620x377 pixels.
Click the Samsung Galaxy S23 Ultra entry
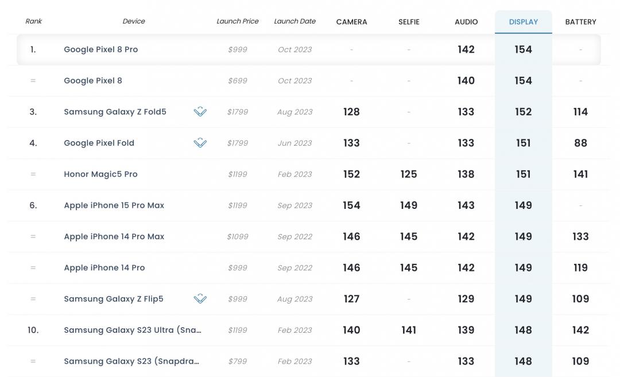click(x=132, y=330)
